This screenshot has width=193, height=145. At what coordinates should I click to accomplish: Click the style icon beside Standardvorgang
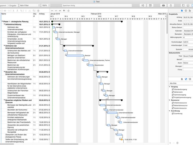click(173, 90)
